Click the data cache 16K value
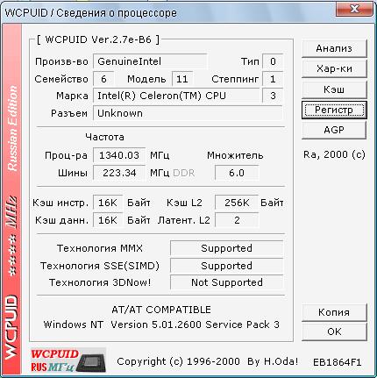This screenshot has width=377, height=378. (108, 220)
